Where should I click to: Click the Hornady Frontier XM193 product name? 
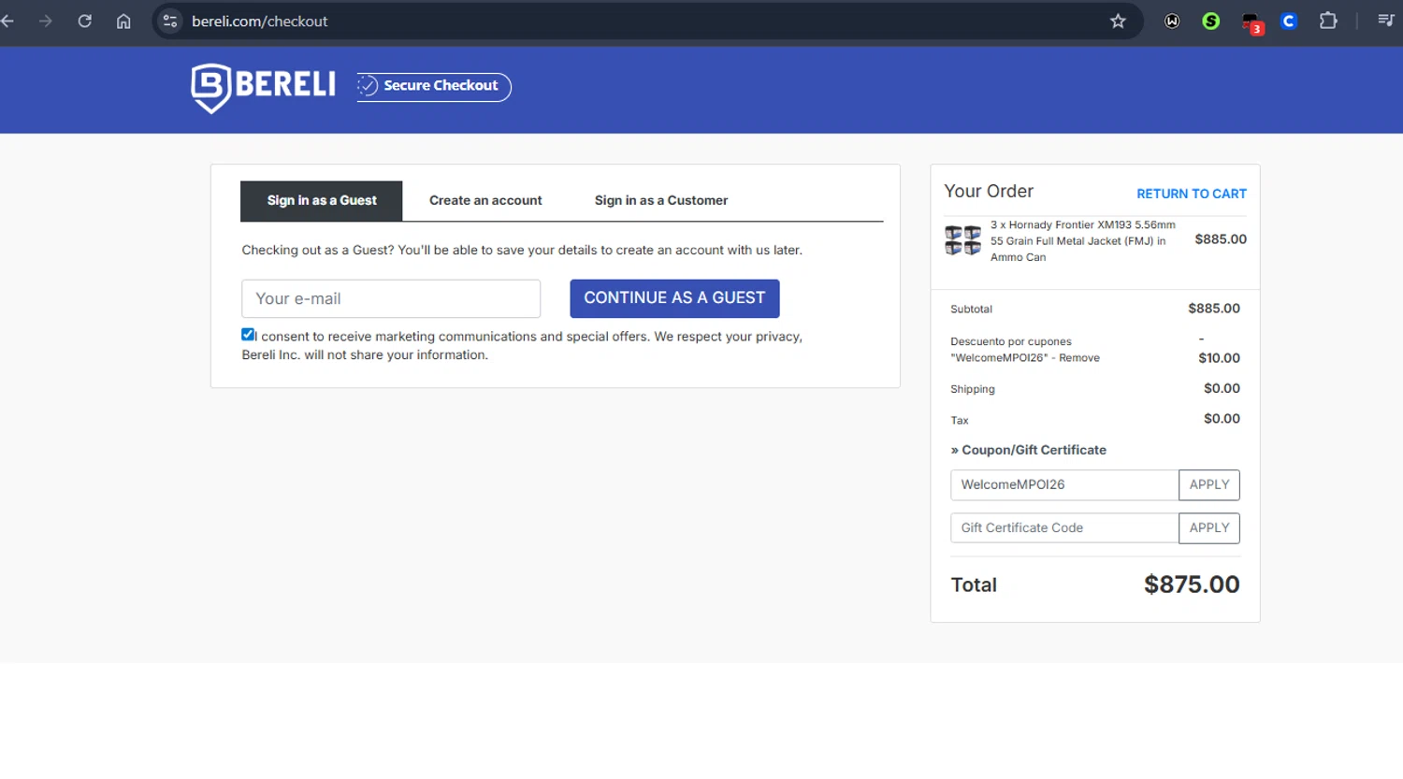(x=1083, y=240)
